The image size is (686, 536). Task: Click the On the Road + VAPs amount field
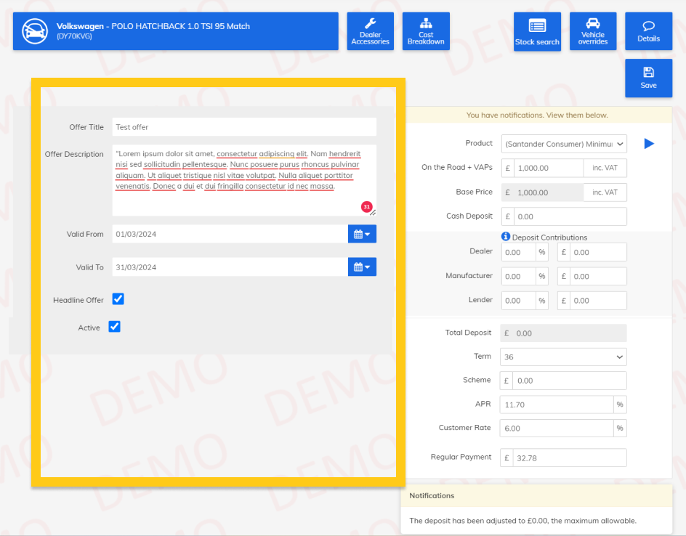tap(548, 168)
